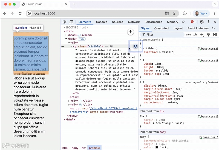Click the AI assistance icon beside p element
Viewport: 219px width, 150px height.
(x=136, y=46)
